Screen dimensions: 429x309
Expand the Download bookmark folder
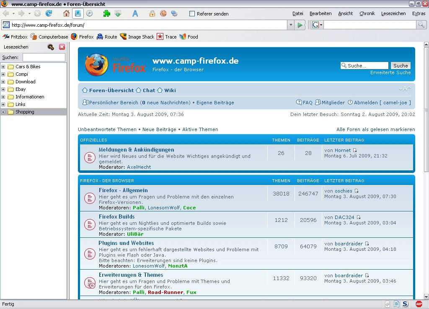click(3, 82)
